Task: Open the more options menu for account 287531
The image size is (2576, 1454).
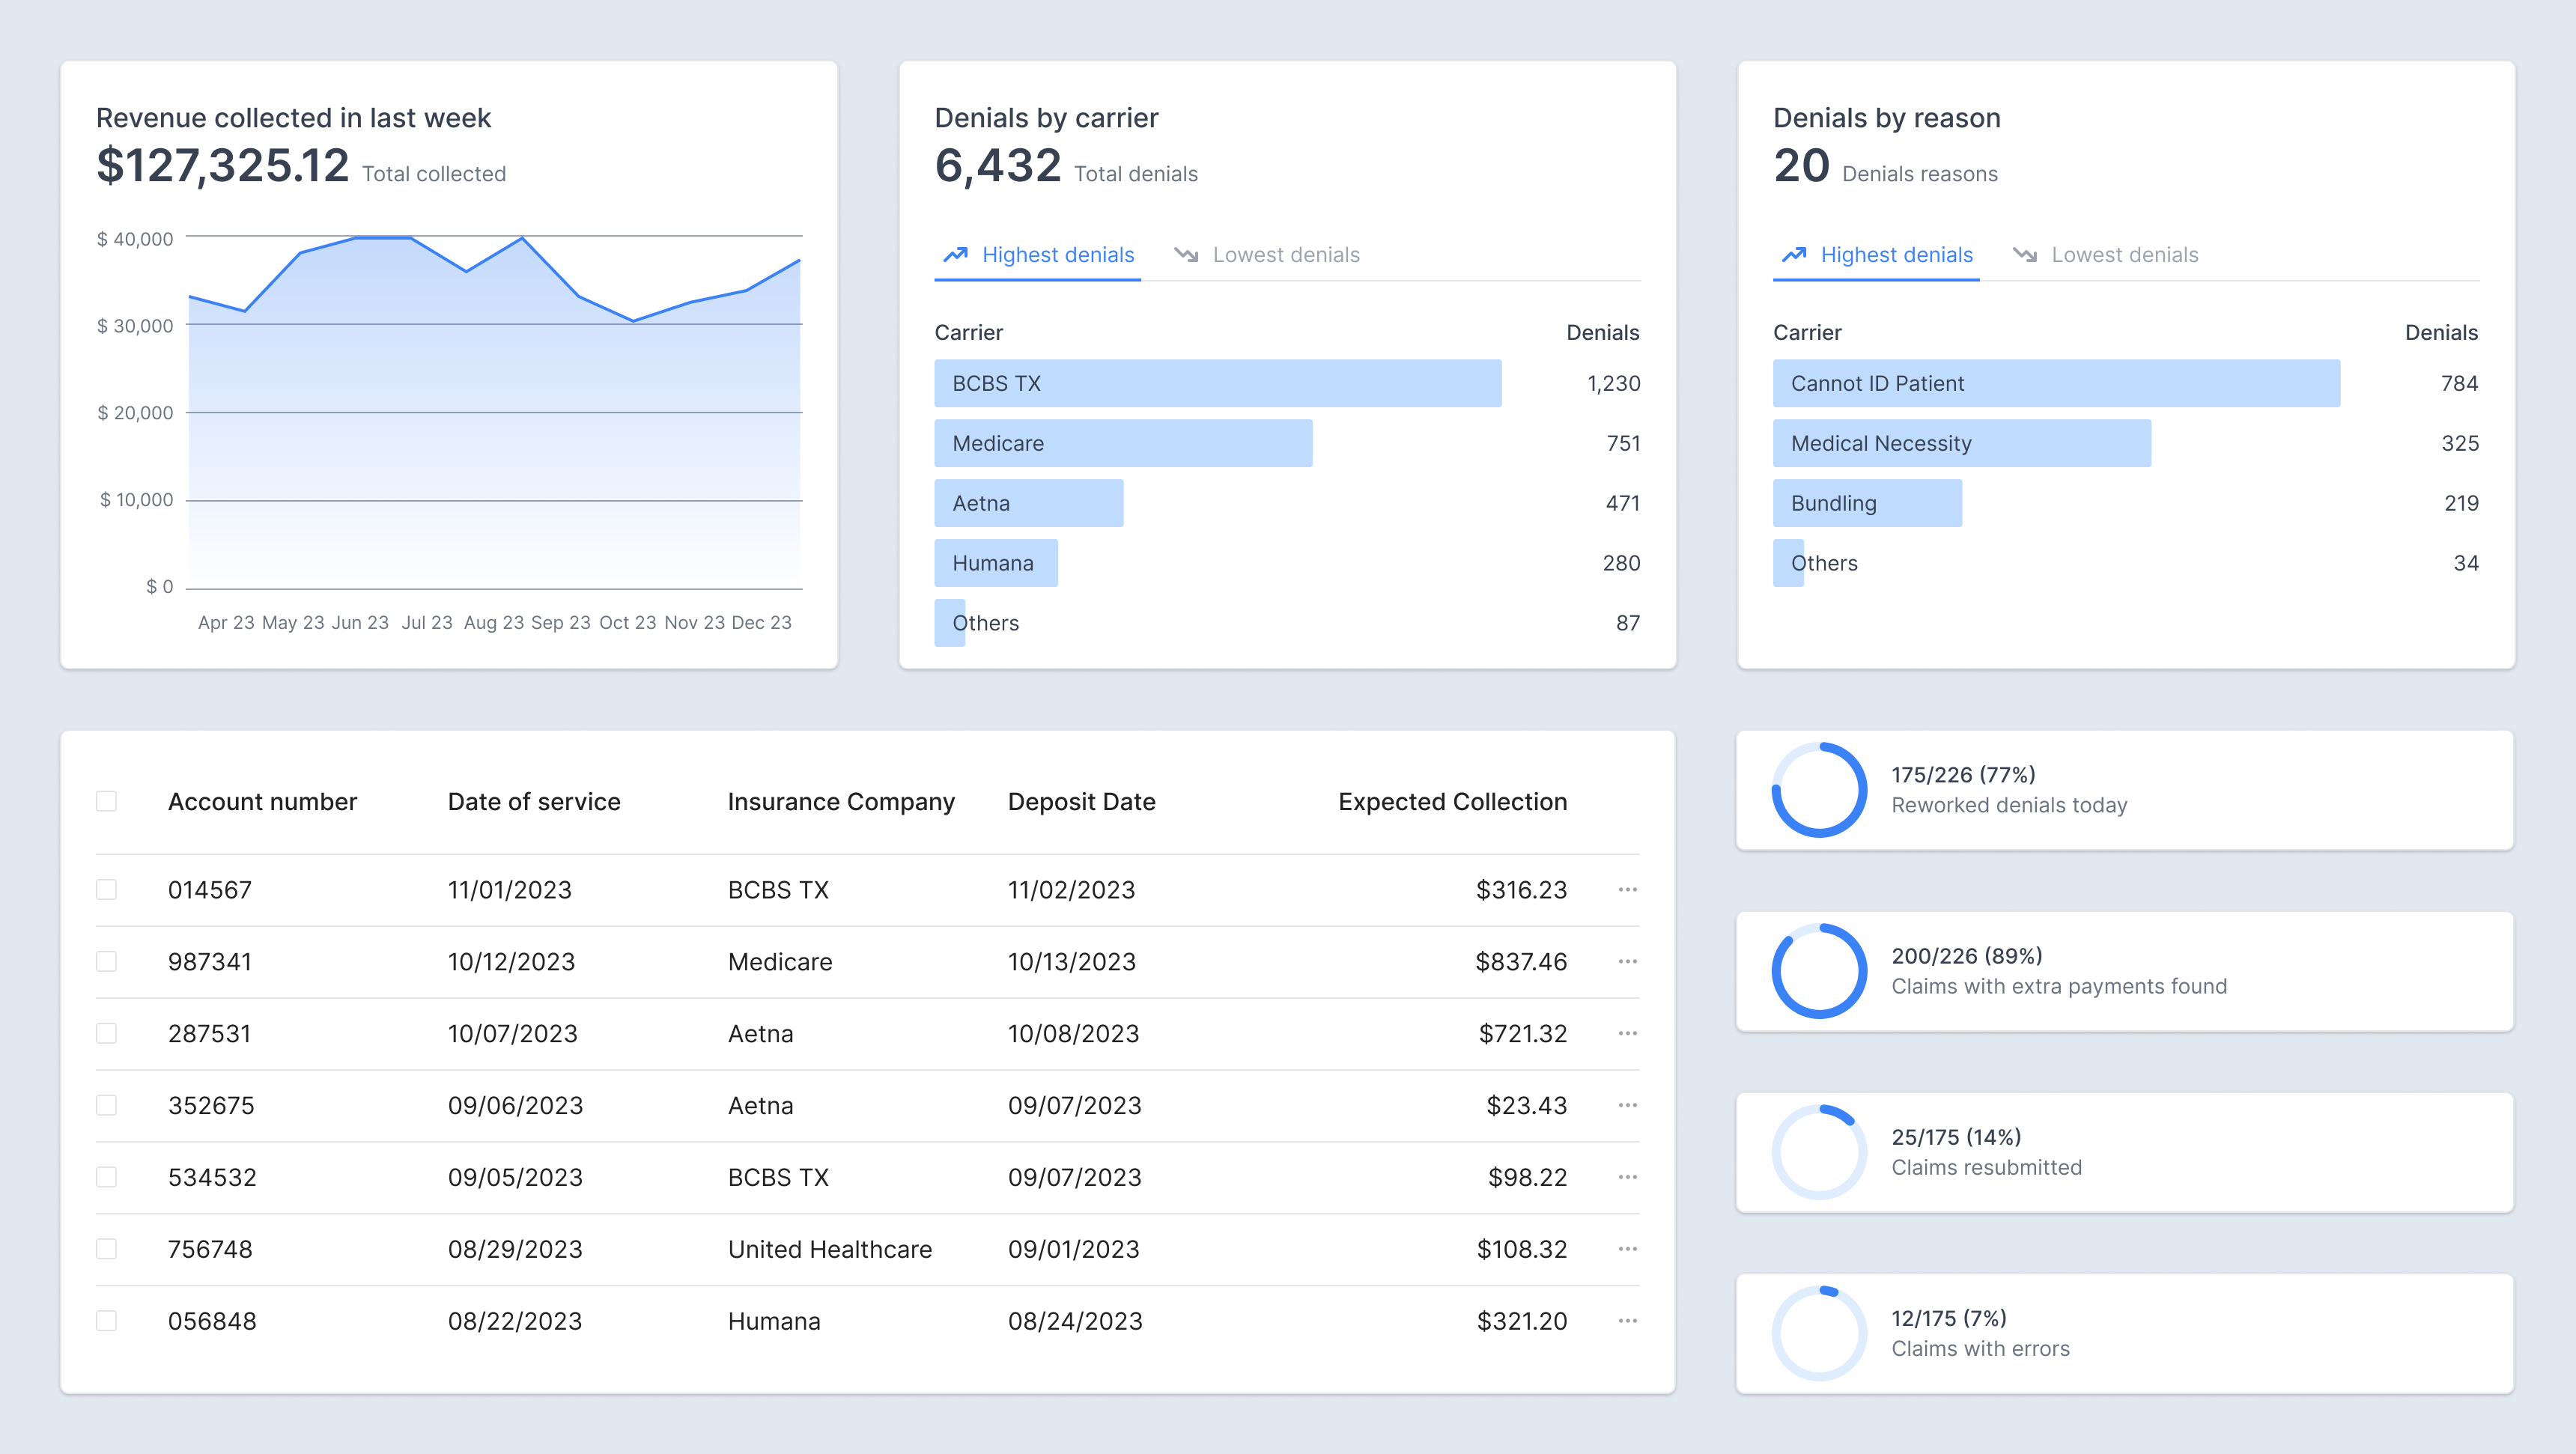Action: [1627, 1034]
